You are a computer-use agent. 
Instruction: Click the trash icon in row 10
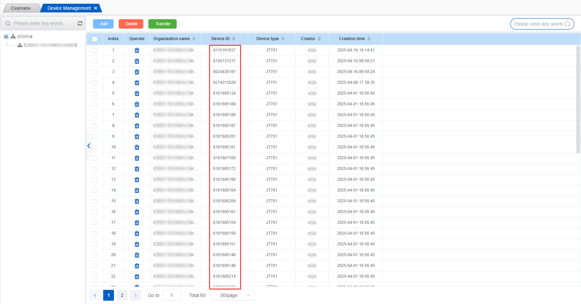coord(137,147)
